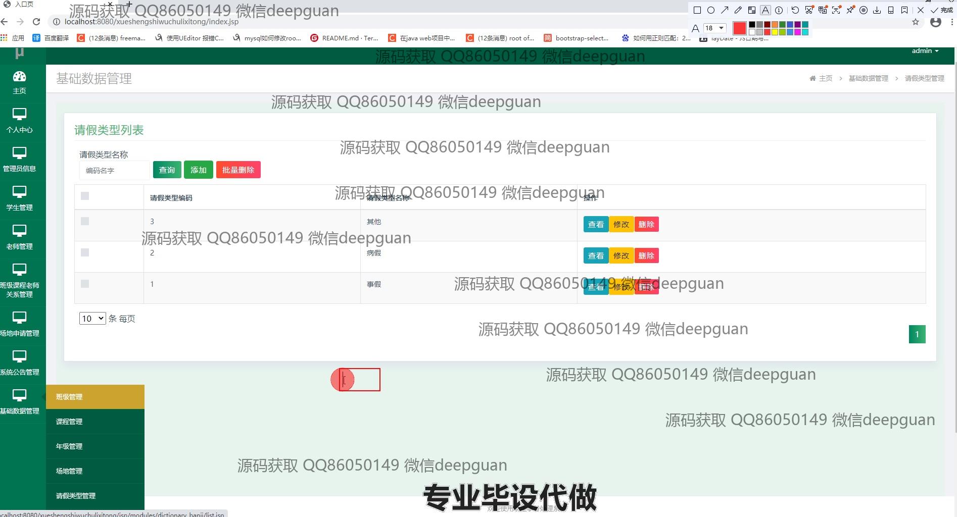This screenshot has width=957, height=517.
Task: Pin the screenshot to screen
Action: click(850, 10)
